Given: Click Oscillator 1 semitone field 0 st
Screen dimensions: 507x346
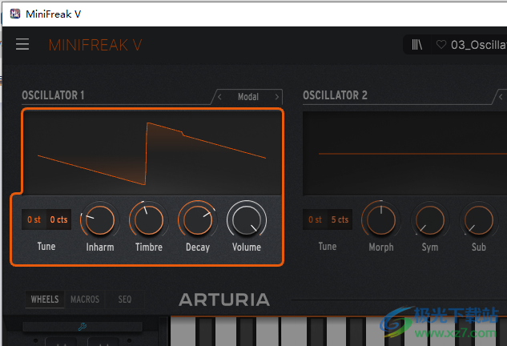Looking at the screenshot, I should (34, 219).
